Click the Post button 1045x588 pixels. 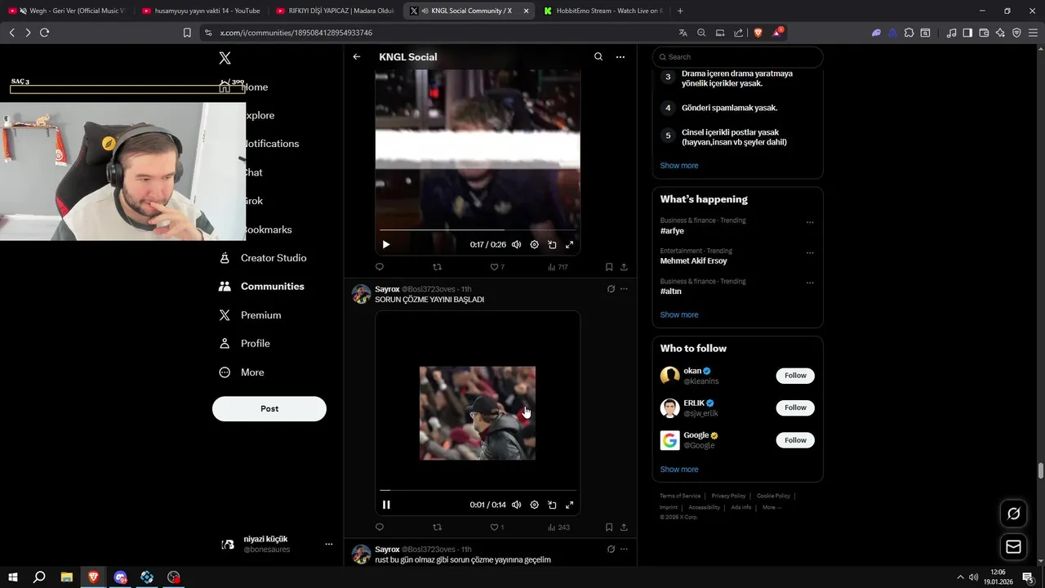click(269, 408)
